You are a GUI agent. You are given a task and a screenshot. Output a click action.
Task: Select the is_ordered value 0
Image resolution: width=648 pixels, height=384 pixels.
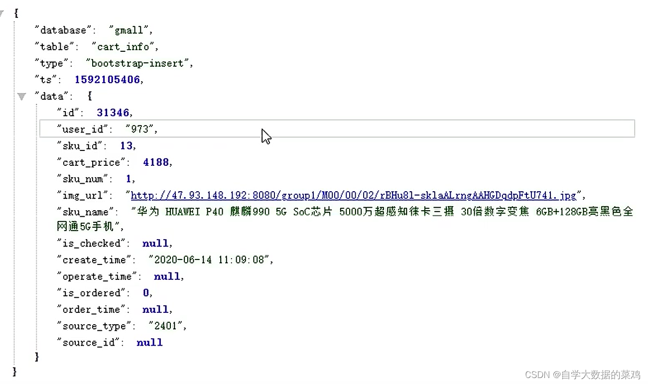tap(146, 293)
